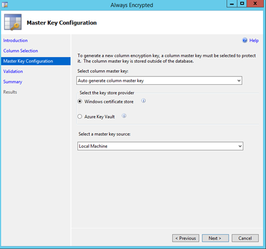
Task: Open the Help link
Action: pos(254,40)
